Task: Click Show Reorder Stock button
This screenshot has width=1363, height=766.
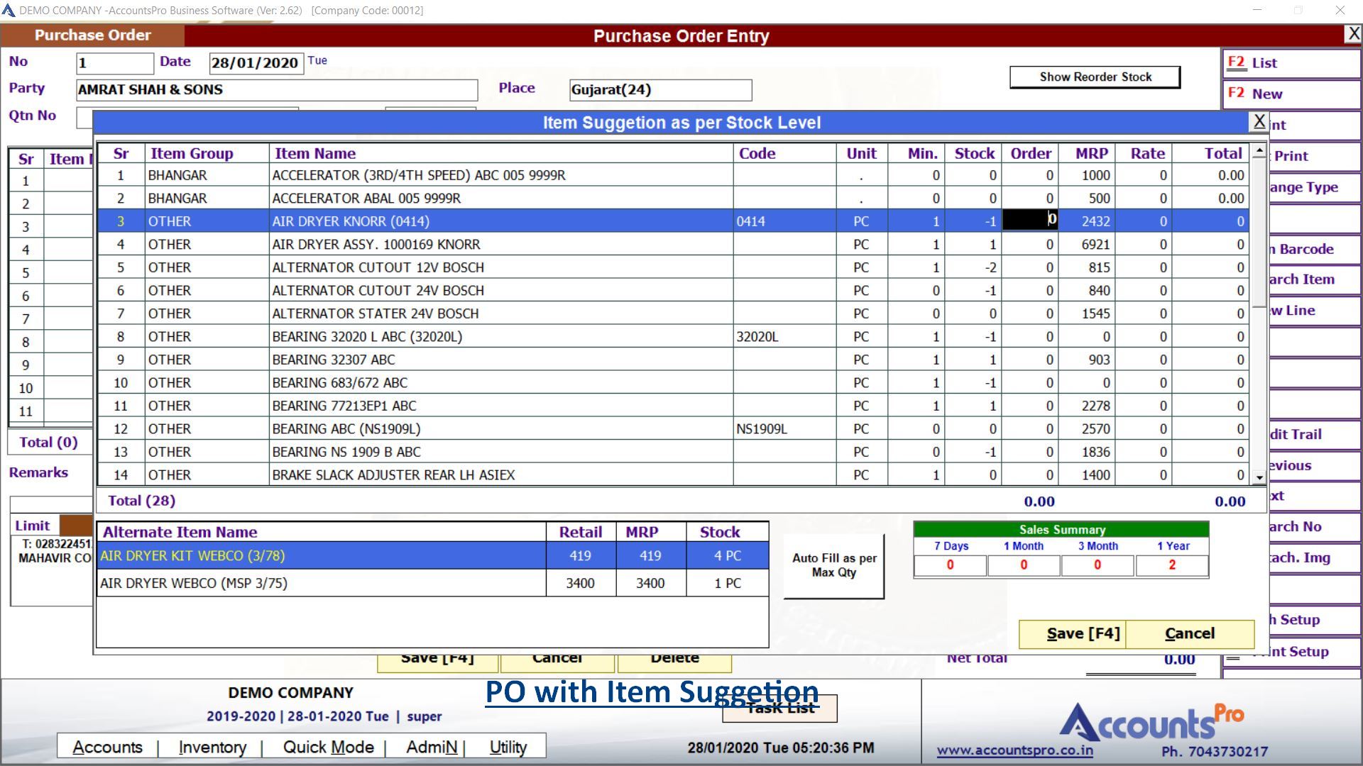Action: [1095, 77]
